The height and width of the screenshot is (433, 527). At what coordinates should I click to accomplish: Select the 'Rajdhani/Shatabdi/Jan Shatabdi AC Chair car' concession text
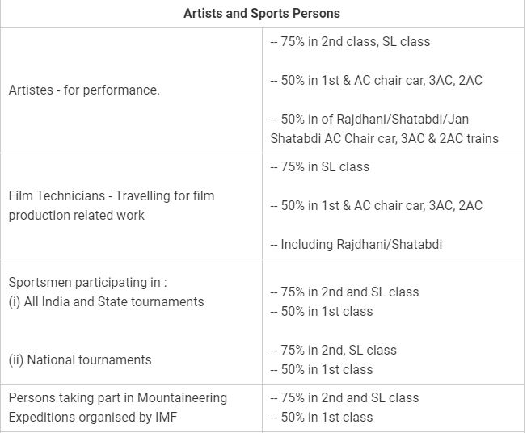[385, 128]
